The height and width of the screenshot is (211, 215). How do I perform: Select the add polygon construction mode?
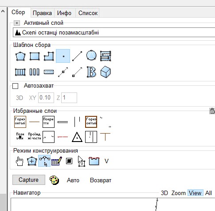pos(32,161)
